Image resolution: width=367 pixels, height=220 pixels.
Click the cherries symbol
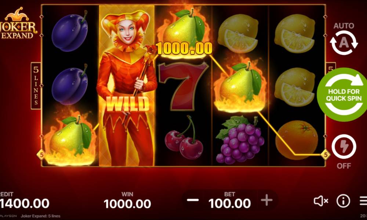(184, 138)
